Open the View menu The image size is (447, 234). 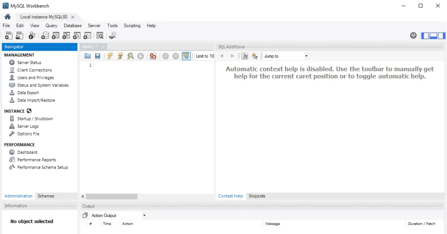pyautogui.click(x=35, y=26)
